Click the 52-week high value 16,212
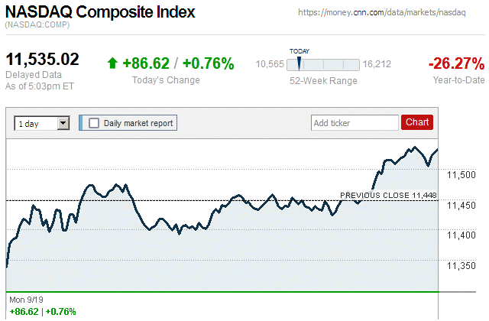The height and width of the screenshot is (321, 489). tap(377, 65)
